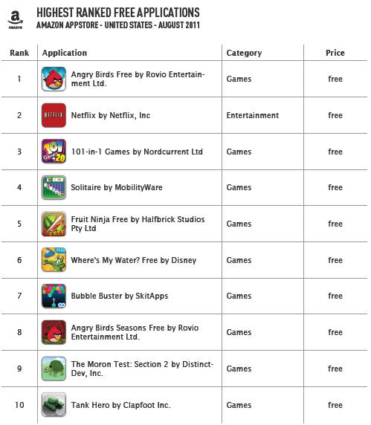Open Where's My Water crocodile icon

pyautogui.click(x=54, y=259)
